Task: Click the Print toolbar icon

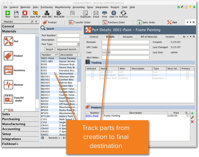Action: click(x=105, y=14)
